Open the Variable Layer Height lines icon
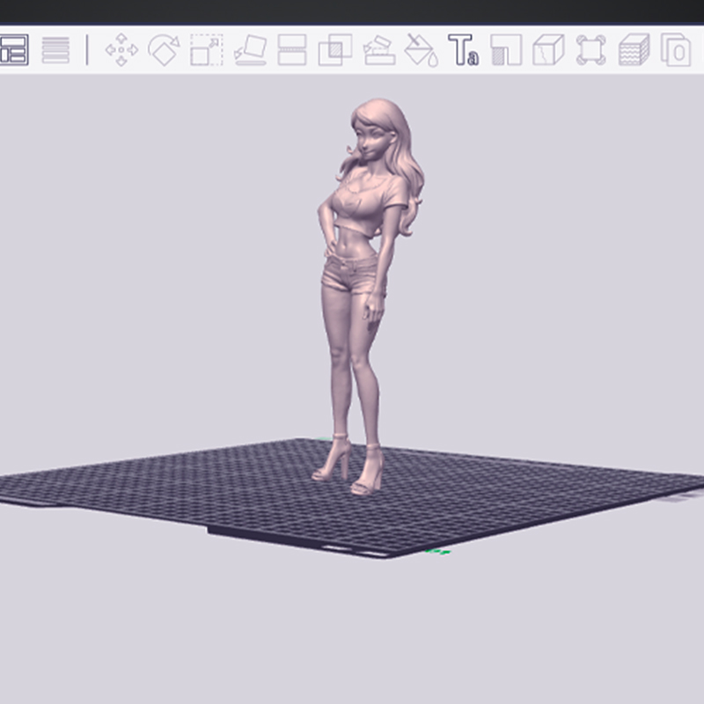This screenshot has height=704, width=704. point(55,50)
